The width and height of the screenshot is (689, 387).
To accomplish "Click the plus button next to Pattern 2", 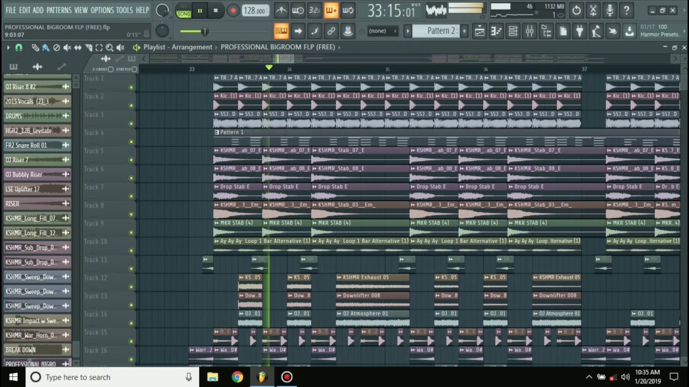I will [x=464, y=31].
